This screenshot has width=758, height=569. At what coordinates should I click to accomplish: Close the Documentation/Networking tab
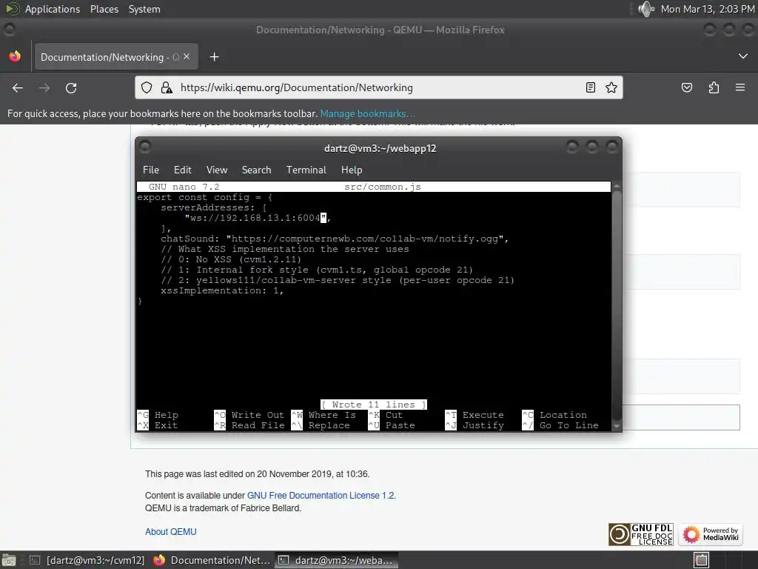pyautogui.click(x=187, y=56)
